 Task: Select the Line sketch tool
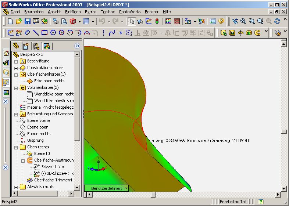[36, 33]
